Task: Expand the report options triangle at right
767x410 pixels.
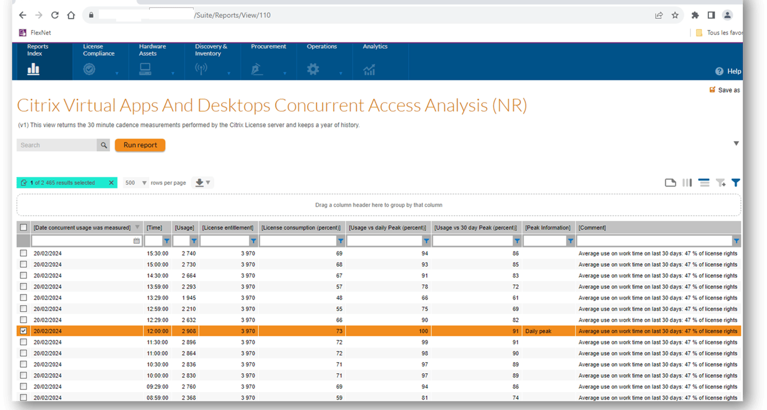Action: tap(736, 143)
